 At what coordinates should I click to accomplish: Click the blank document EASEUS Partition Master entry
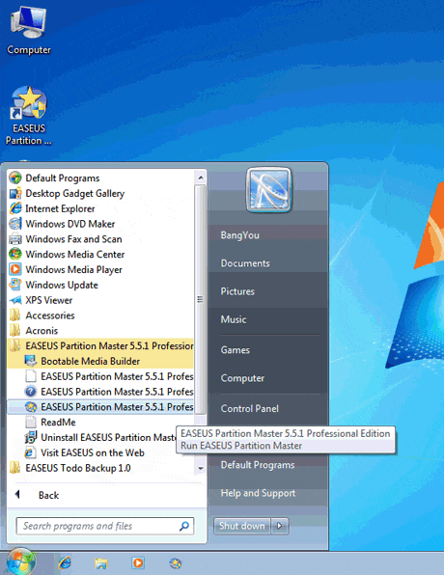click(101, 376)
